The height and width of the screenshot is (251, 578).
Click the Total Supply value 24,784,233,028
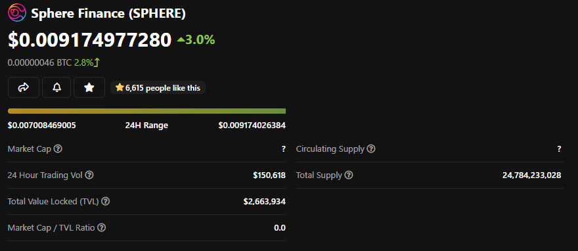point(531,175)
